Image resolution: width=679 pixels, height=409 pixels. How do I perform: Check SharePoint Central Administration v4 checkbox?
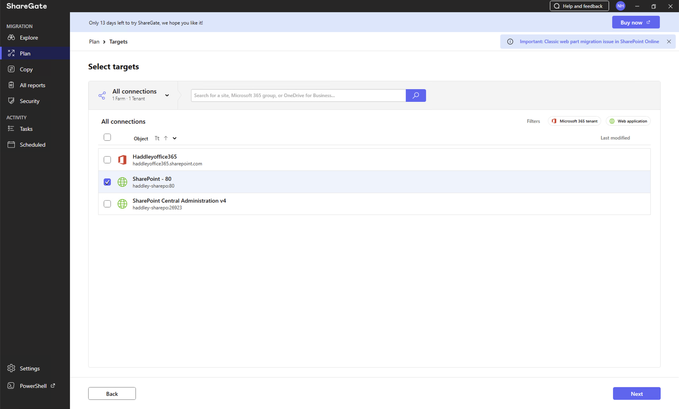(107, 204)
